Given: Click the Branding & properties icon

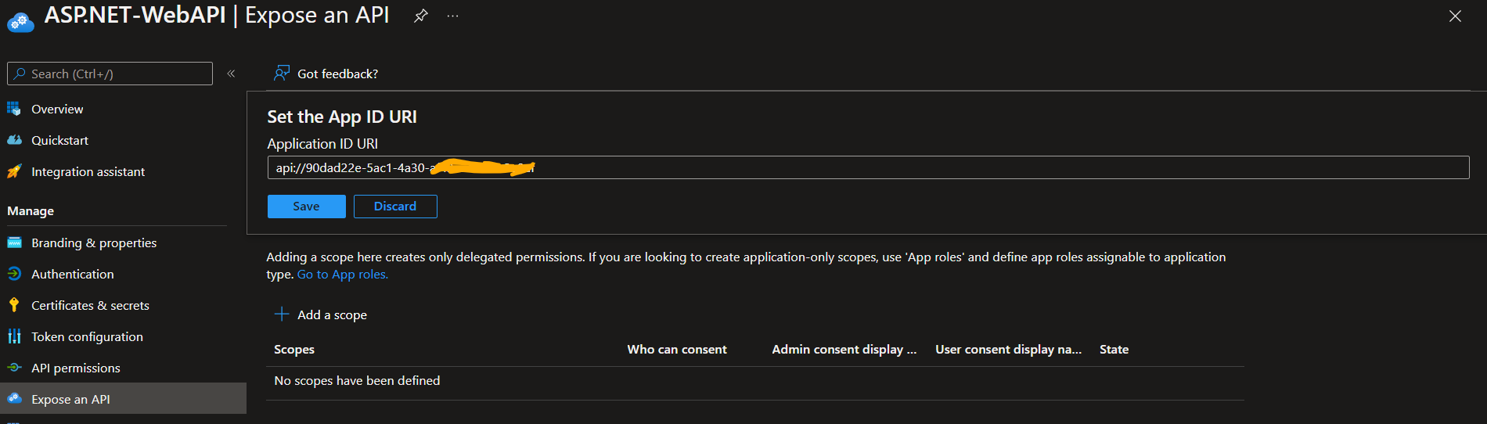Looking at the screenshot, I should tap(14, 243).
